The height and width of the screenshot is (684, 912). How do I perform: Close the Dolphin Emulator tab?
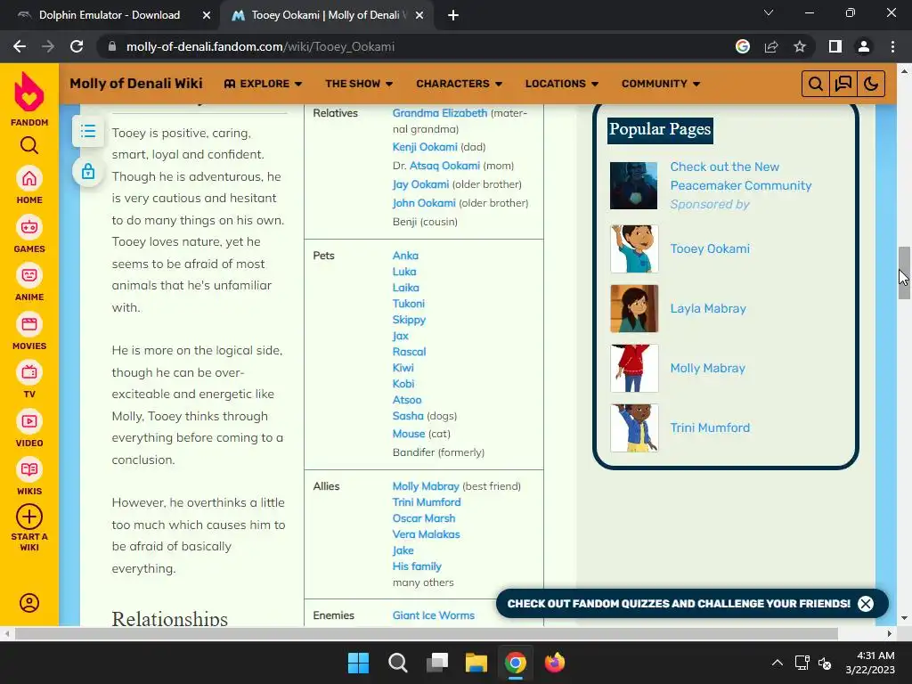207,16
